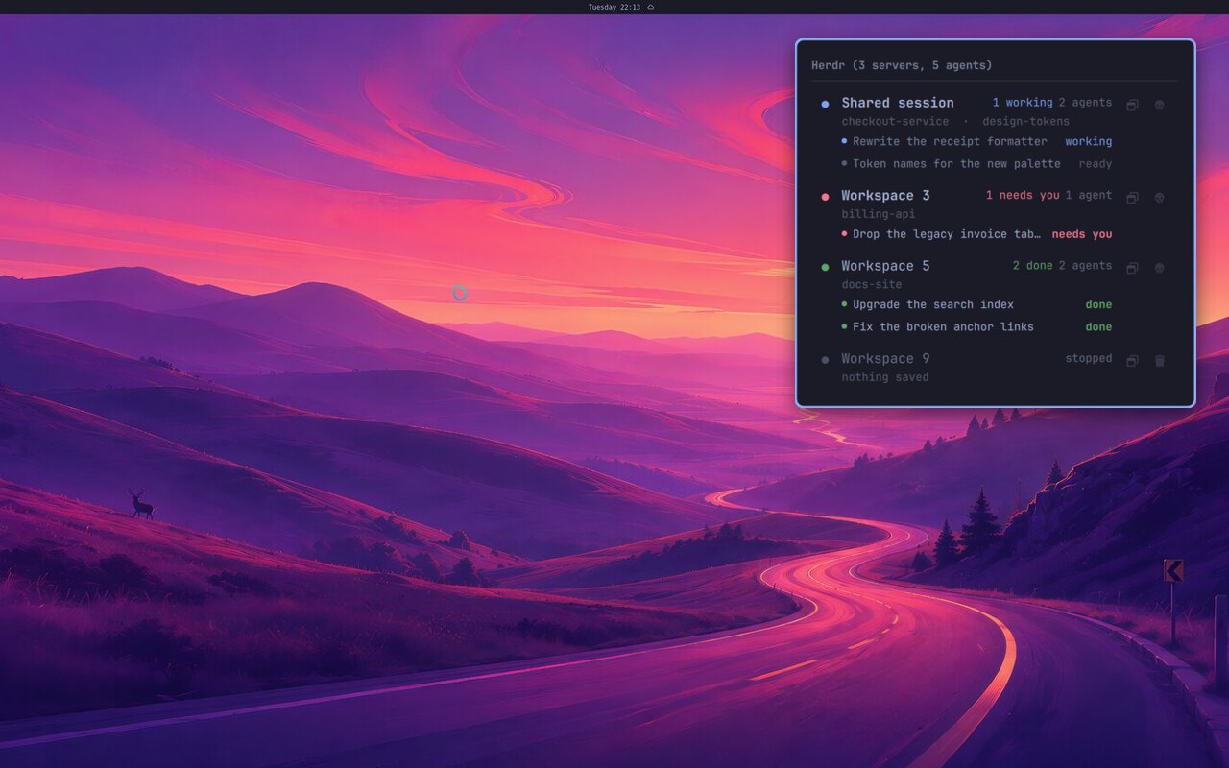Screen dimensions: 1229x768
Task: Click the overlapping-windows icon on Shared session row
Action: pyautogui.click(x=1132, y=105)
